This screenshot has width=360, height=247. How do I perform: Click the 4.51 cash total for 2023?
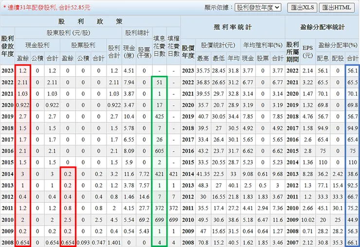[129, 71]
